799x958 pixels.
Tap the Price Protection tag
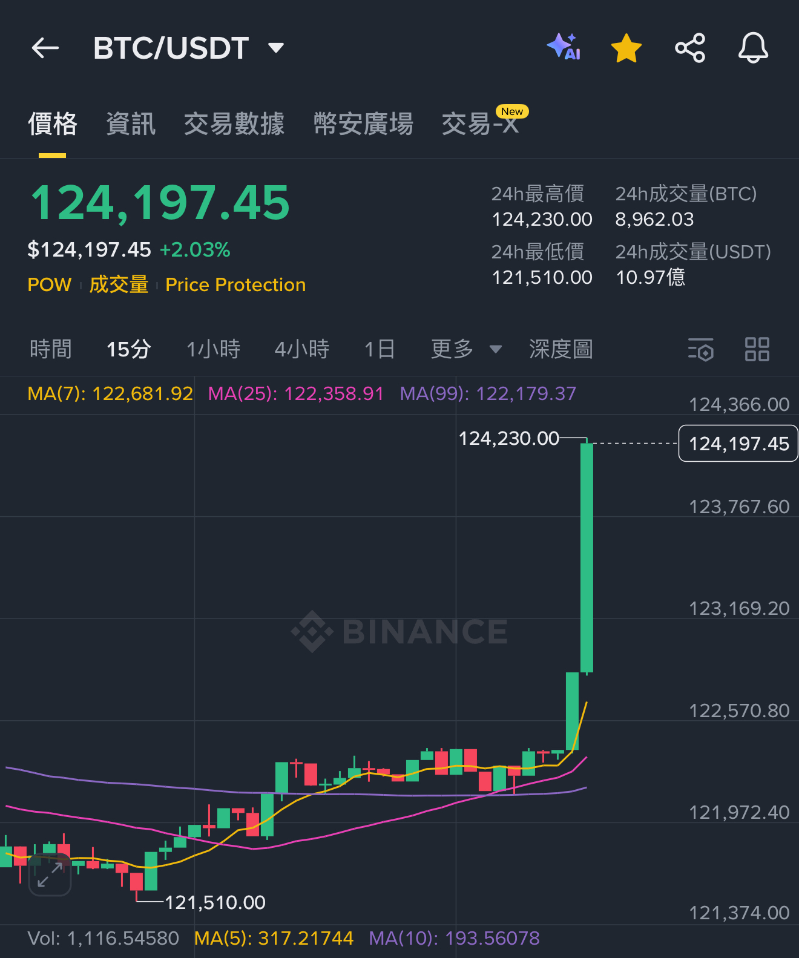point(235,284)
